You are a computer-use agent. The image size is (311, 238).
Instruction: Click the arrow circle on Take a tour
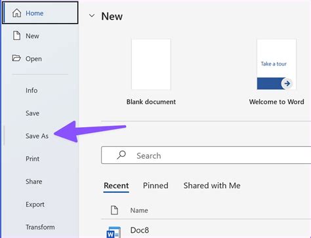(287, 83)
